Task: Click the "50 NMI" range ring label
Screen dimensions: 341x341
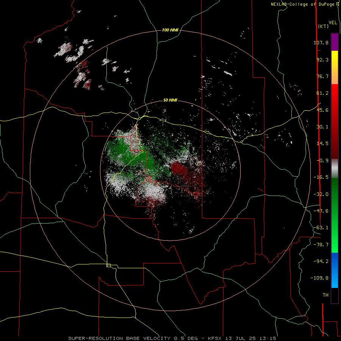Action: click(170, 100)
